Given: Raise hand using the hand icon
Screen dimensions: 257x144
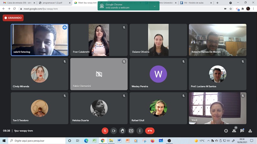Looking at the screenshot, I should 123,131.
